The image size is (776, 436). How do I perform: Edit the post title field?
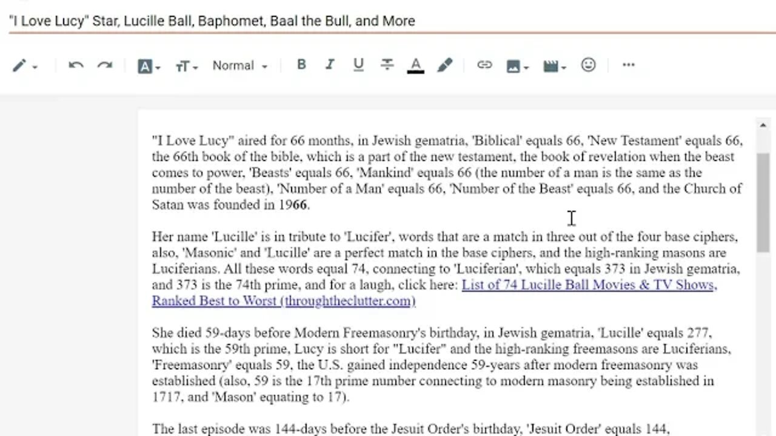point(388,21)
